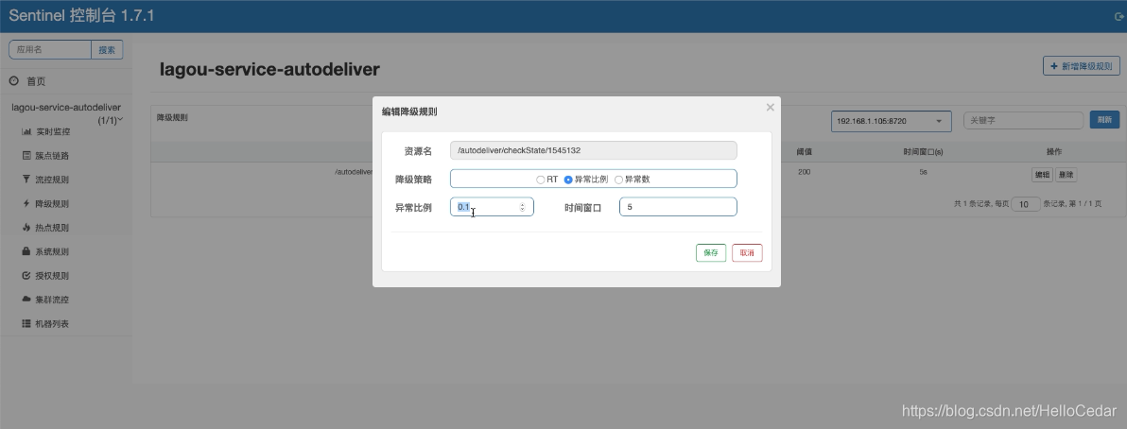Click the 删除 button in the rule row
This screenshot has height=429, width=1127.
click(1066, 175)
